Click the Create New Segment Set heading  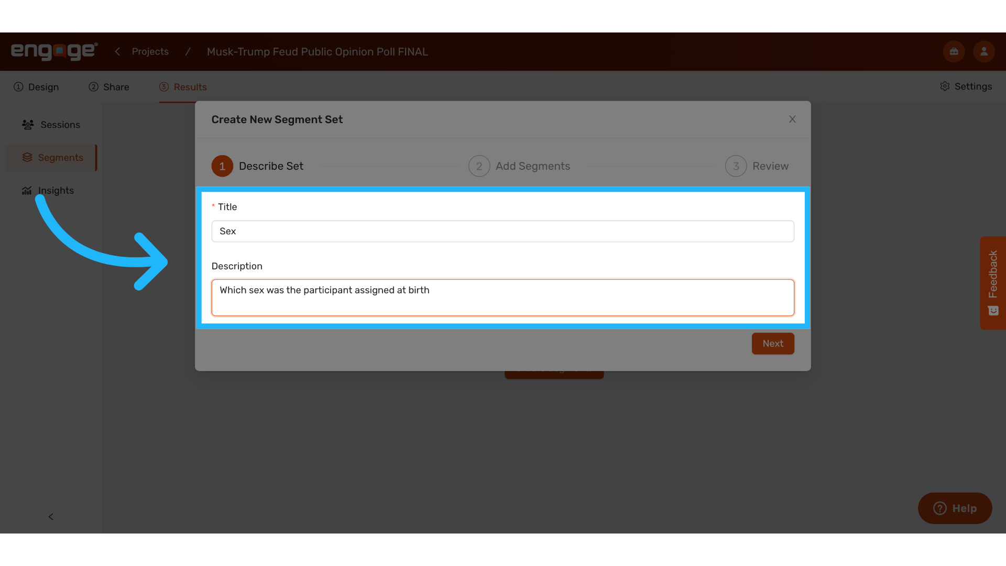pyautogui.click(x=277, y=119)
